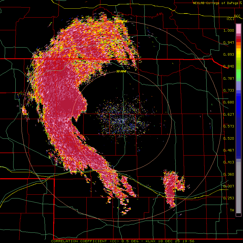Click the 0.467 legend value
Viewport: 243px width, 243px height.
pyautogui.click(x=229, y=150)
